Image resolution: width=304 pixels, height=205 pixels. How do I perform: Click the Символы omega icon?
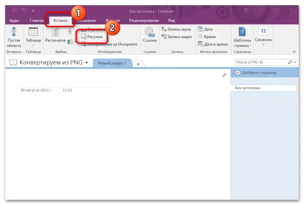click(263, 31)
